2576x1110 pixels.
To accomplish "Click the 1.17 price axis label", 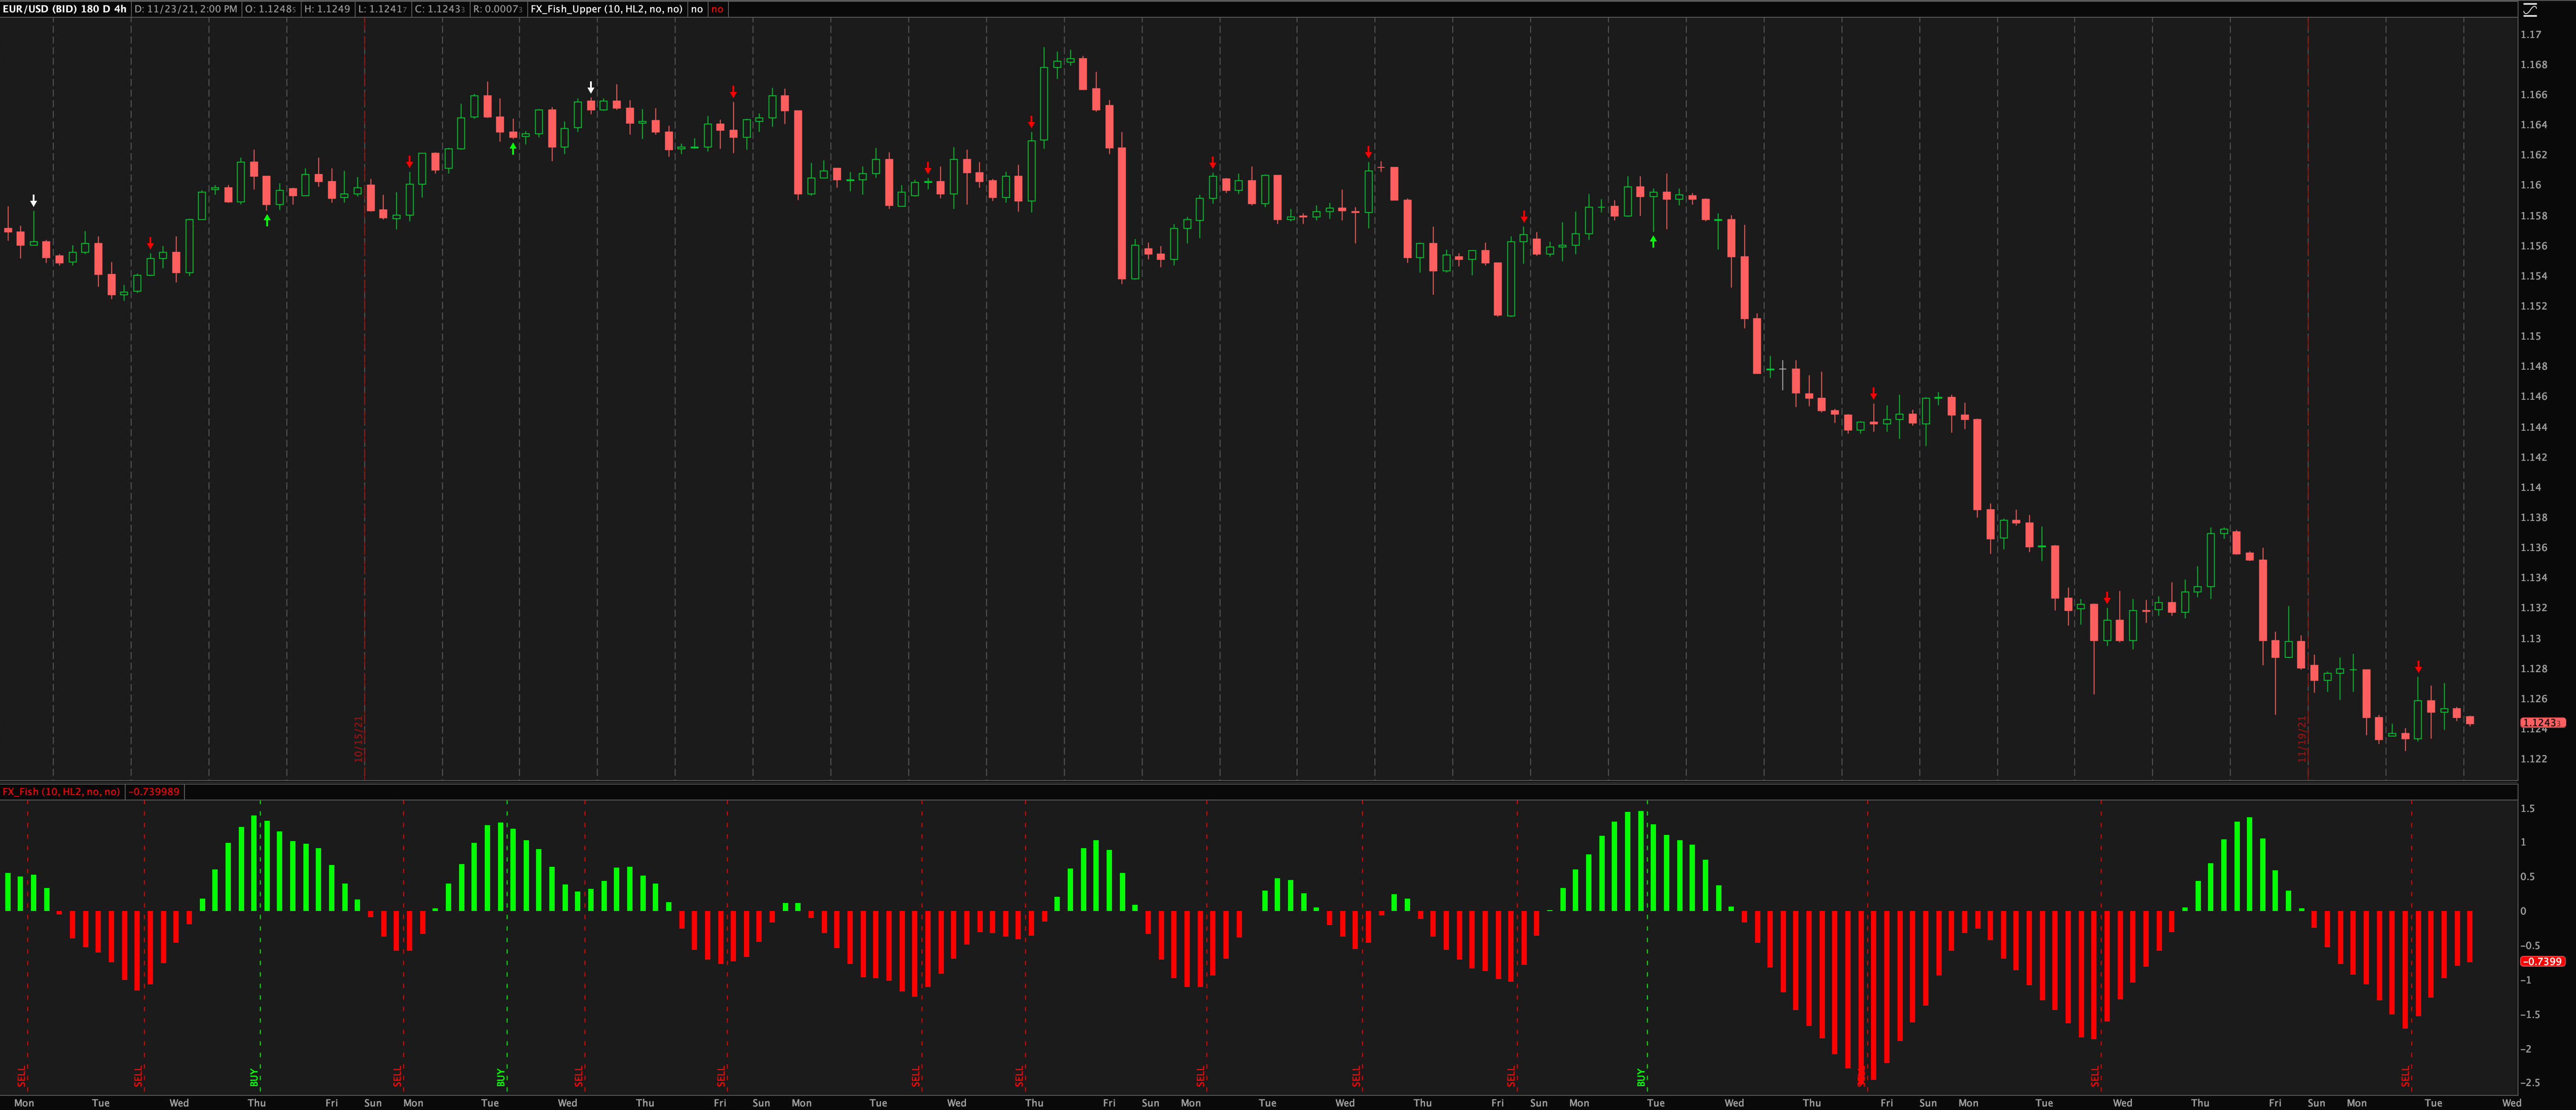I will point(2530,34).
